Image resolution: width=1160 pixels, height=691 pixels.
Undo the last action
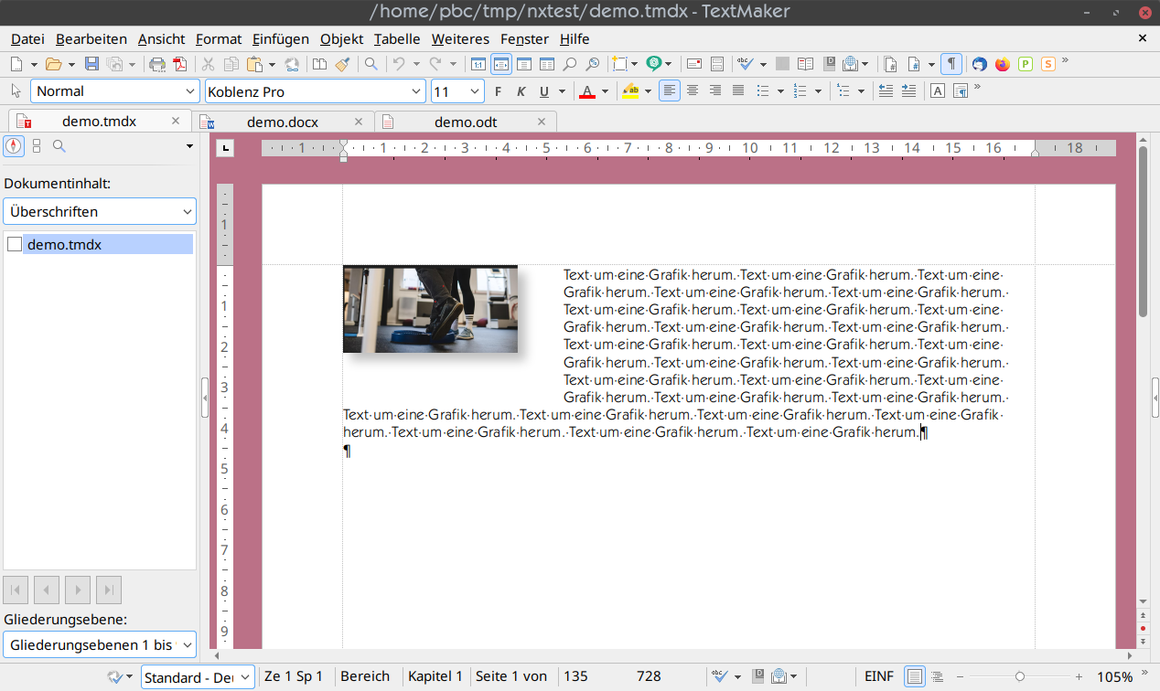tap(399, 64)
